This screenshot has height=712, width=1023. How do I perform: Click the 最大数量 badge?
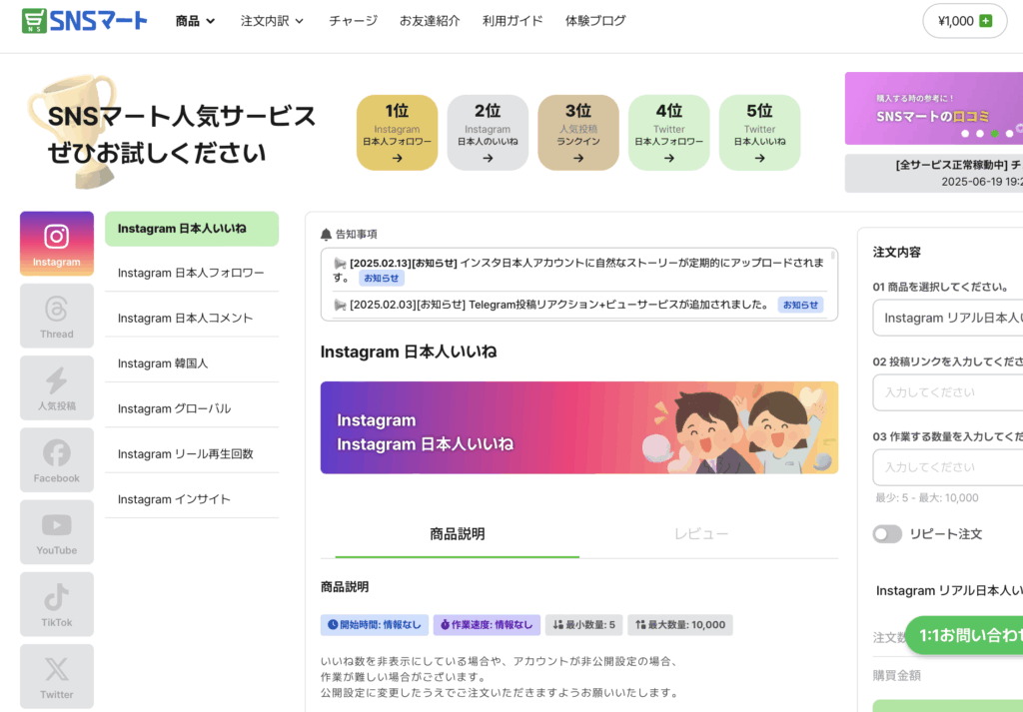tap(680, 625)
